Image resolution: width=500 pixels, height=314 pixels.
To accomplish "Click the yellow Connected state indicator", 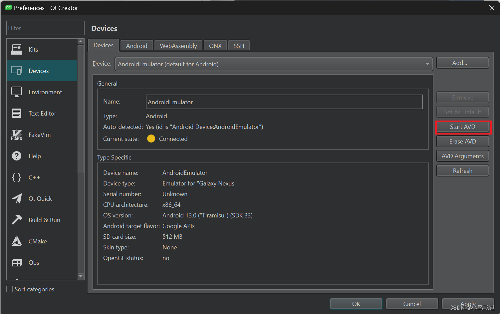I will tap(151, 139).
